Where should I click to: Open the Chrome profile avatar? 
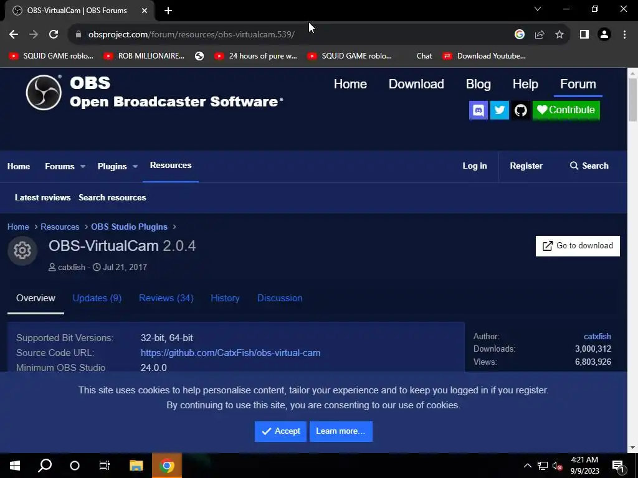(x=604, y=35)
